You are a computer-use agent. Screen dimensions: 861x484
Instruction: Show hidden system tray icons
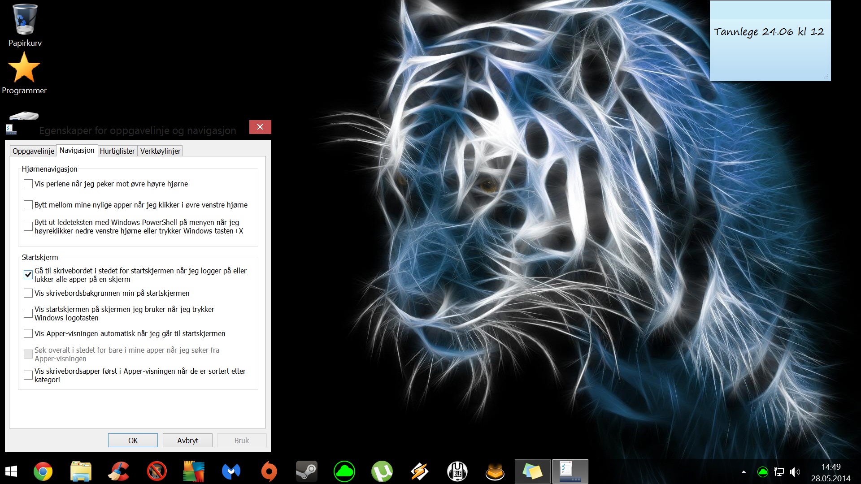click(x=744, y=472)
